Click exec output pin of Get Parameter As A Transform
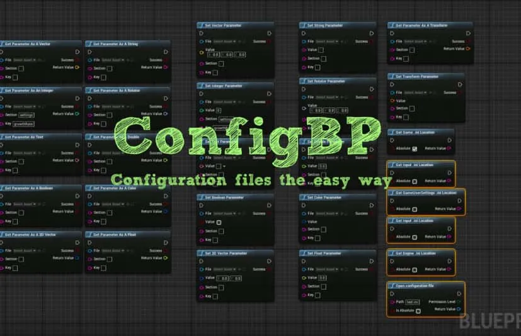The image size is (521, 336). [468, 33]
